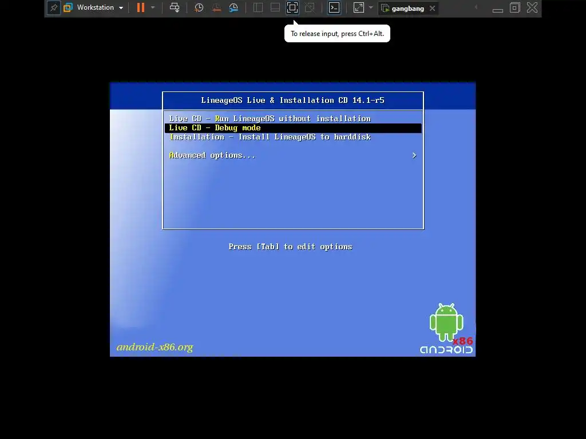Open the snapshot manager
This screenshot has height=439, width=586.
tap(233, 7)
